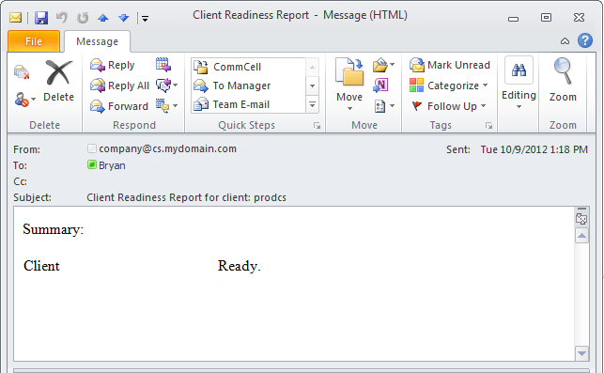Click Bryan's green presence indicator
This screenshot has height=373, width=604.
(92, 164)
